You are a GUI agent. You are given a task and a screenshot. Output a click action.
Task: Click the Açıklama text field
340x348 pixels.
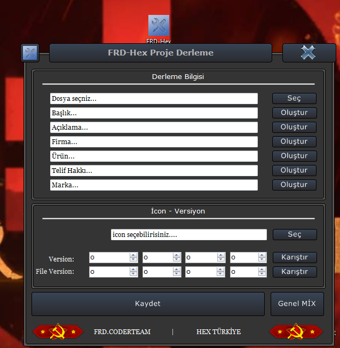(x=154, y=128)
